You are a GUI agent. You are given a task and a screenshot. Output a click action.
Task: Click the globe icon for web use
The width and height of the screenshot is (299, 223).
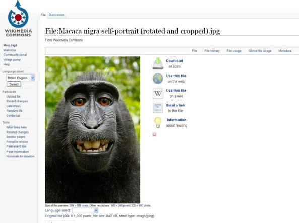tap(158, 78)
